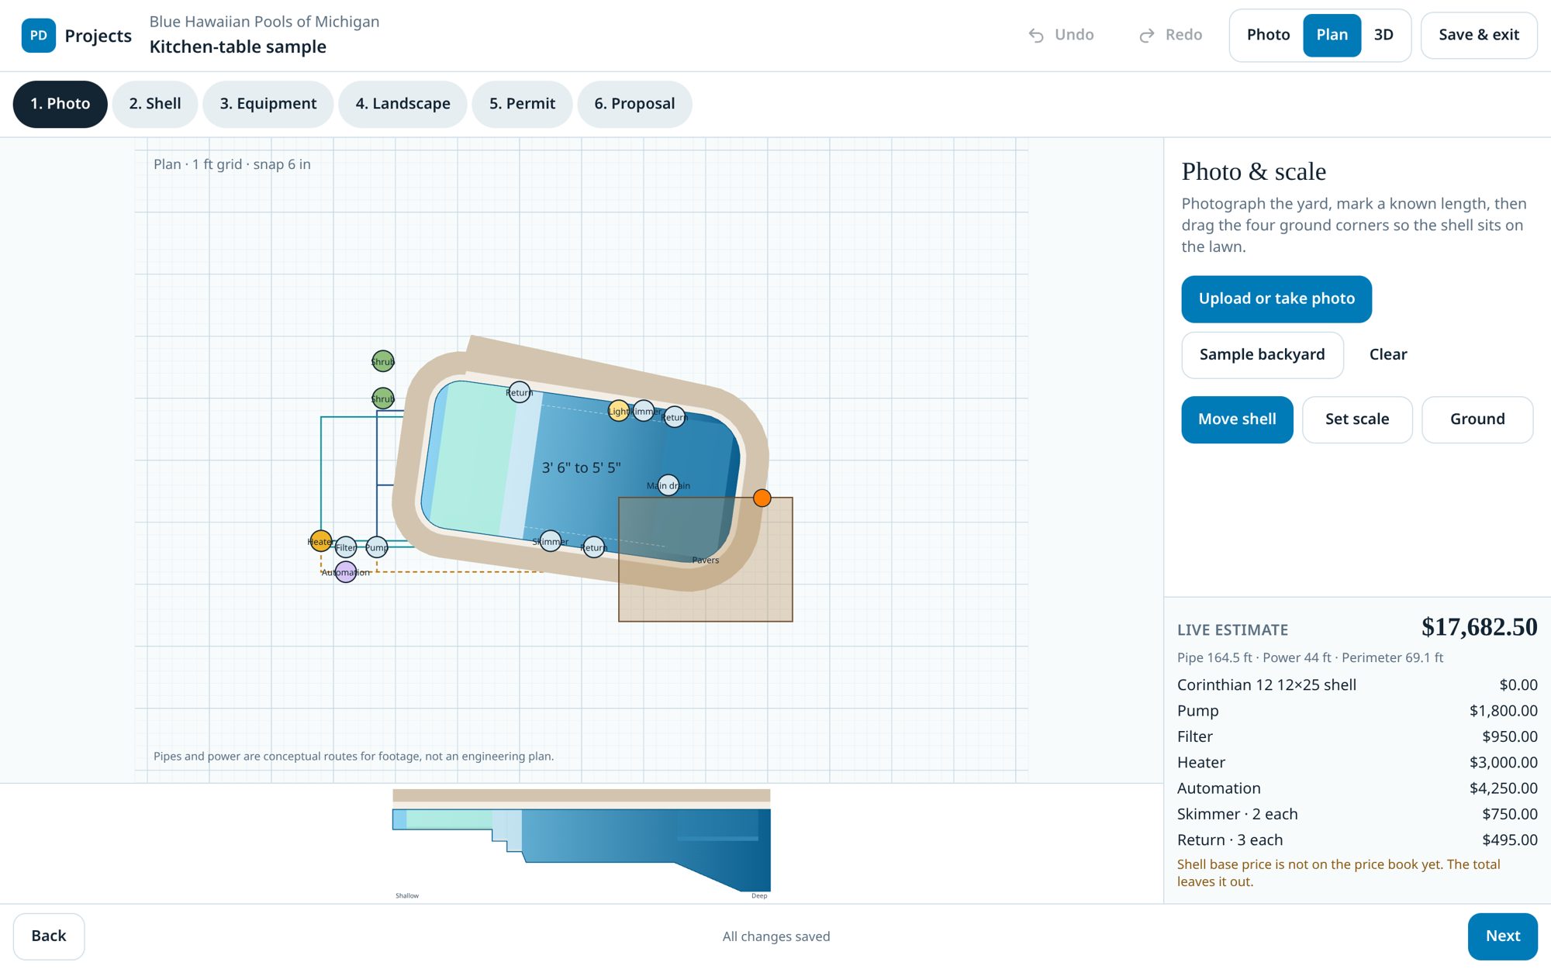Select the lower Shrub marker

click(383, 398)
